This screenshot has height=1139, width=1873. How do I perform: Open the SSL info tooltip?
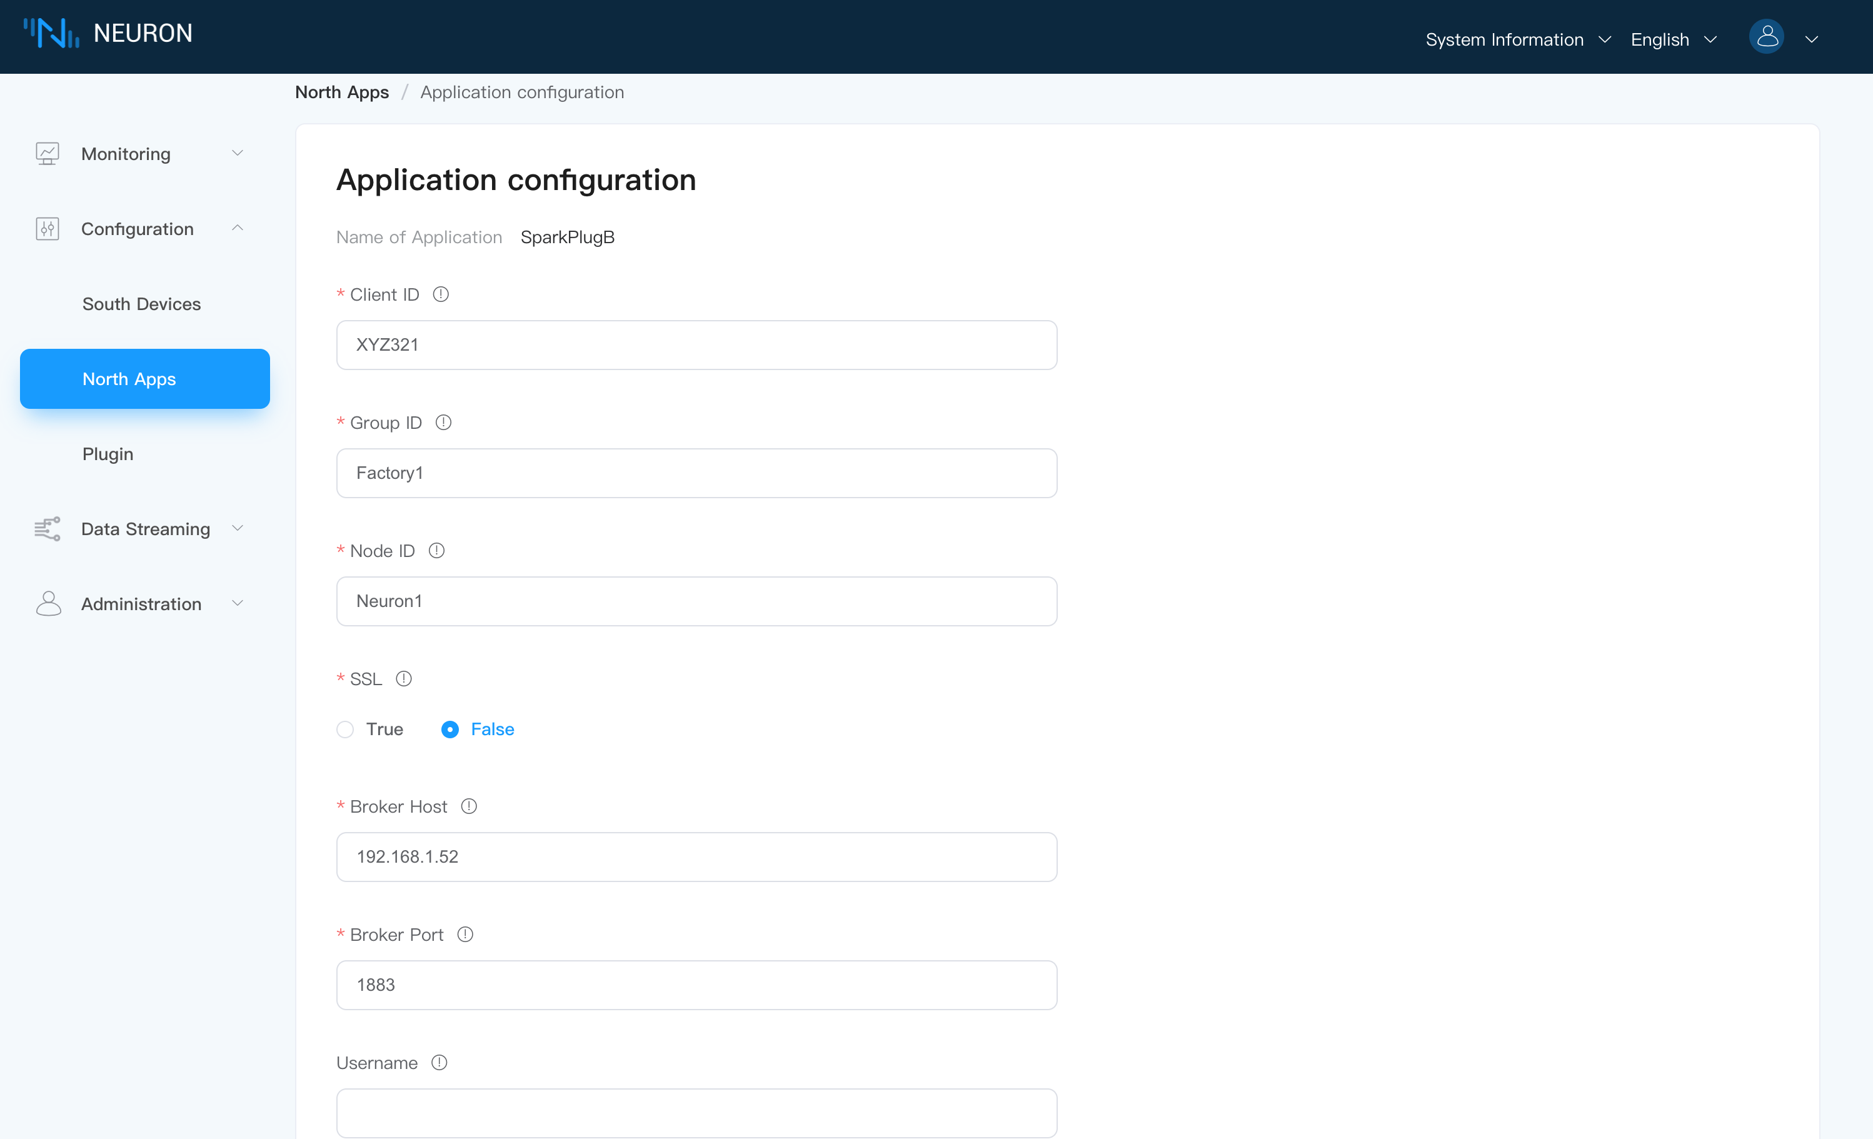click(x=404, y=678)
